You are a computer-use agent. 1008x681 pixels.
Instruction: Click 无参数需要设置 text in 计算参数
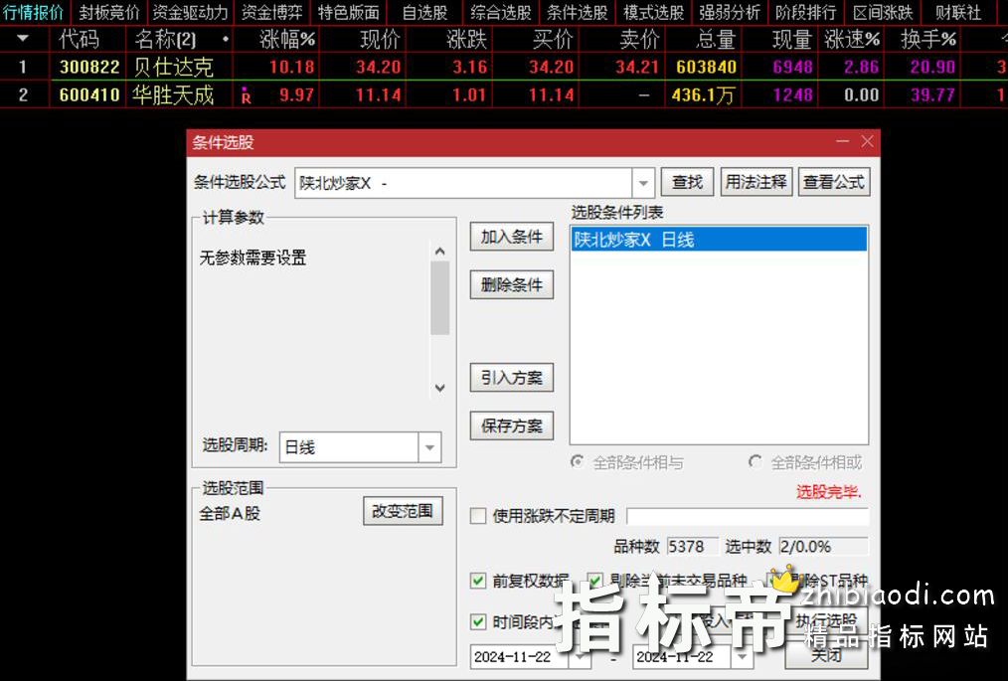click(252, 257)
